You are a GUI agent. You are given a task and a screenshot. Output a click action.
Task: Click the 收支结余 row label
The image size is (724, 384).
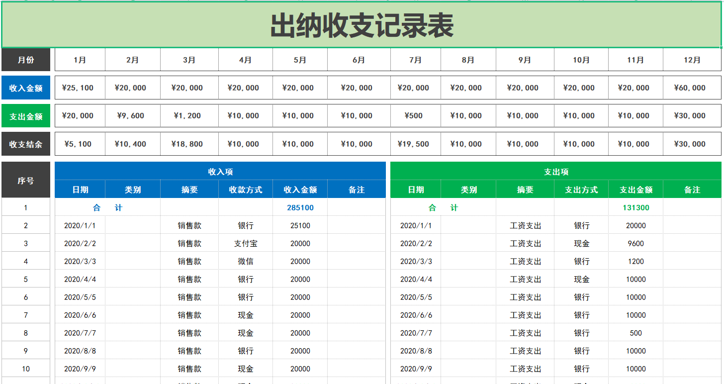[25, 143]
